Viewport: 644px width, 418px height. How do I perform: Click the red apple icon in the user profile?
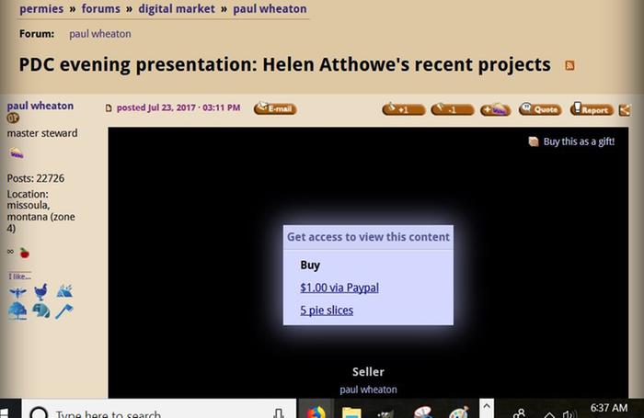(24, 253)
